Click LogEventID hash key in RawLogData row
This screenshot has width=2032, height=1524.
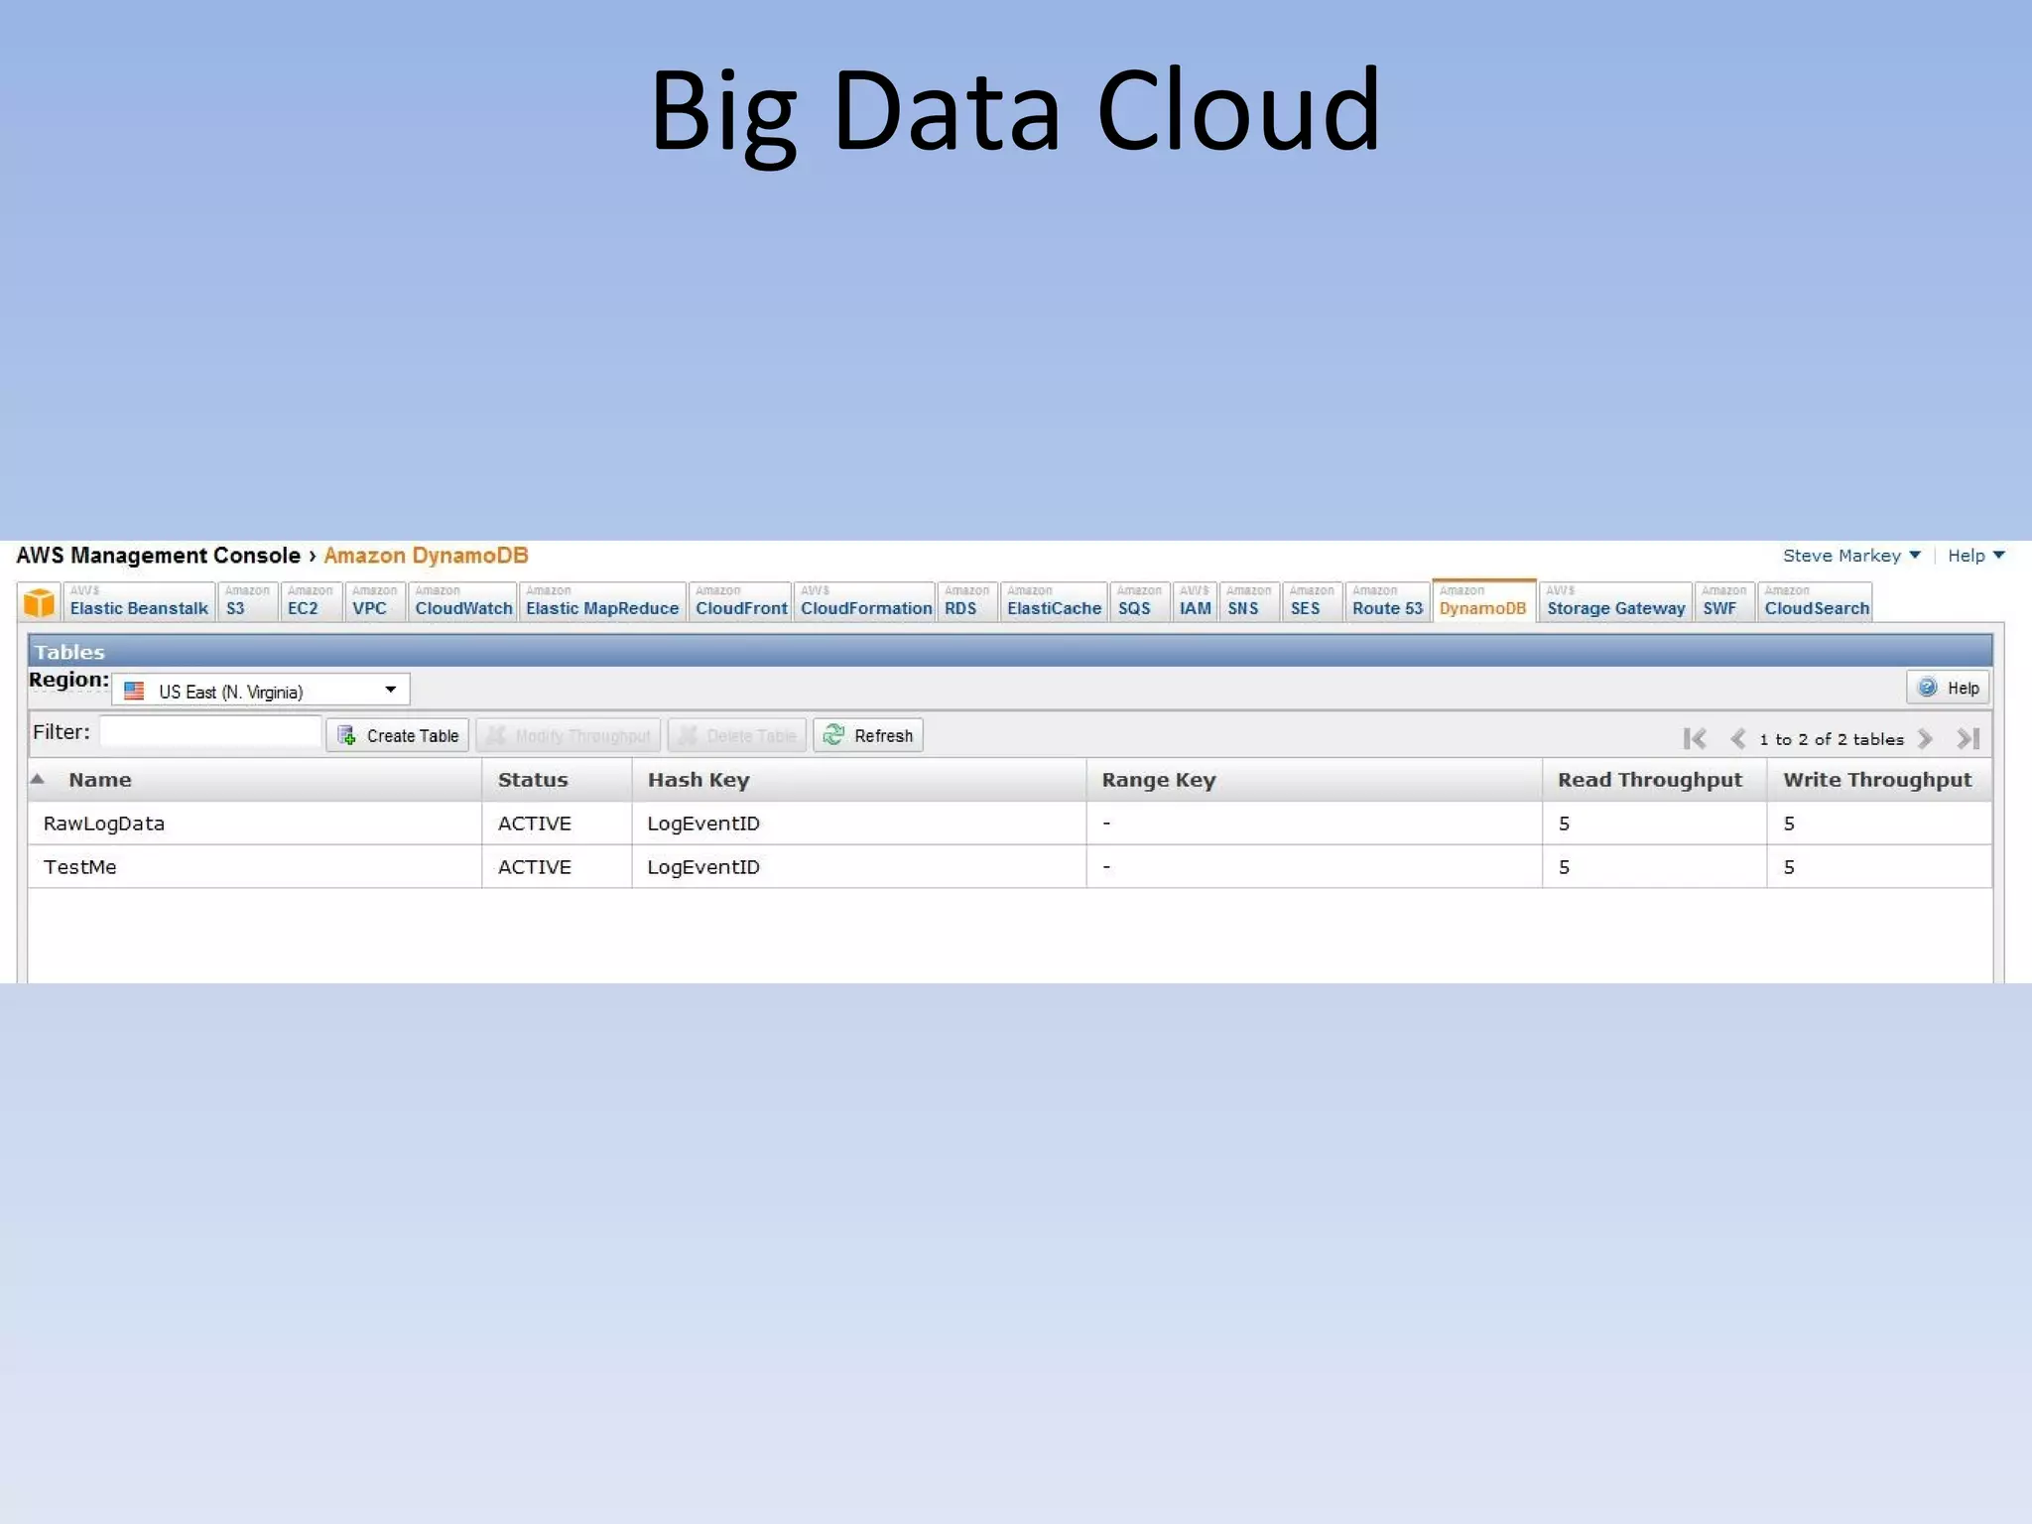point(703,824)
